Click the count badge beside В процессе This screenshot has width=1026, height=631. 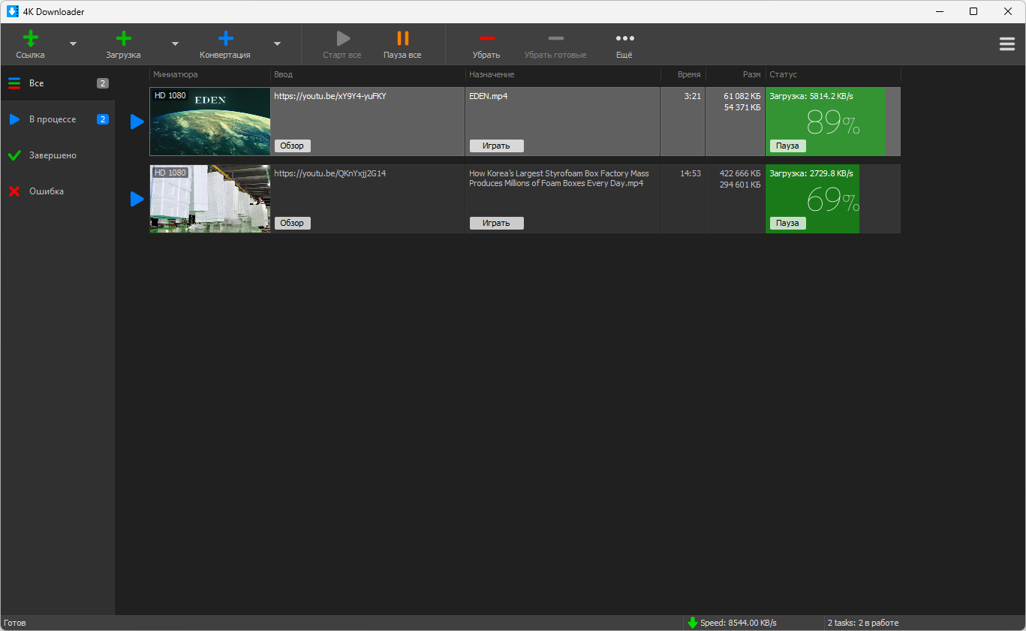click(103, 119)
